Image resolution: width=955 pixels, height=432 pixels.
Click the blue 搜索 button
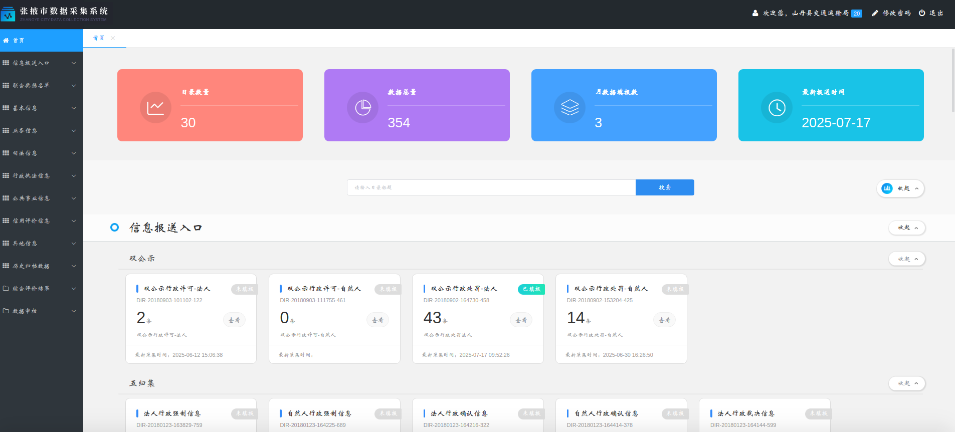664,187
